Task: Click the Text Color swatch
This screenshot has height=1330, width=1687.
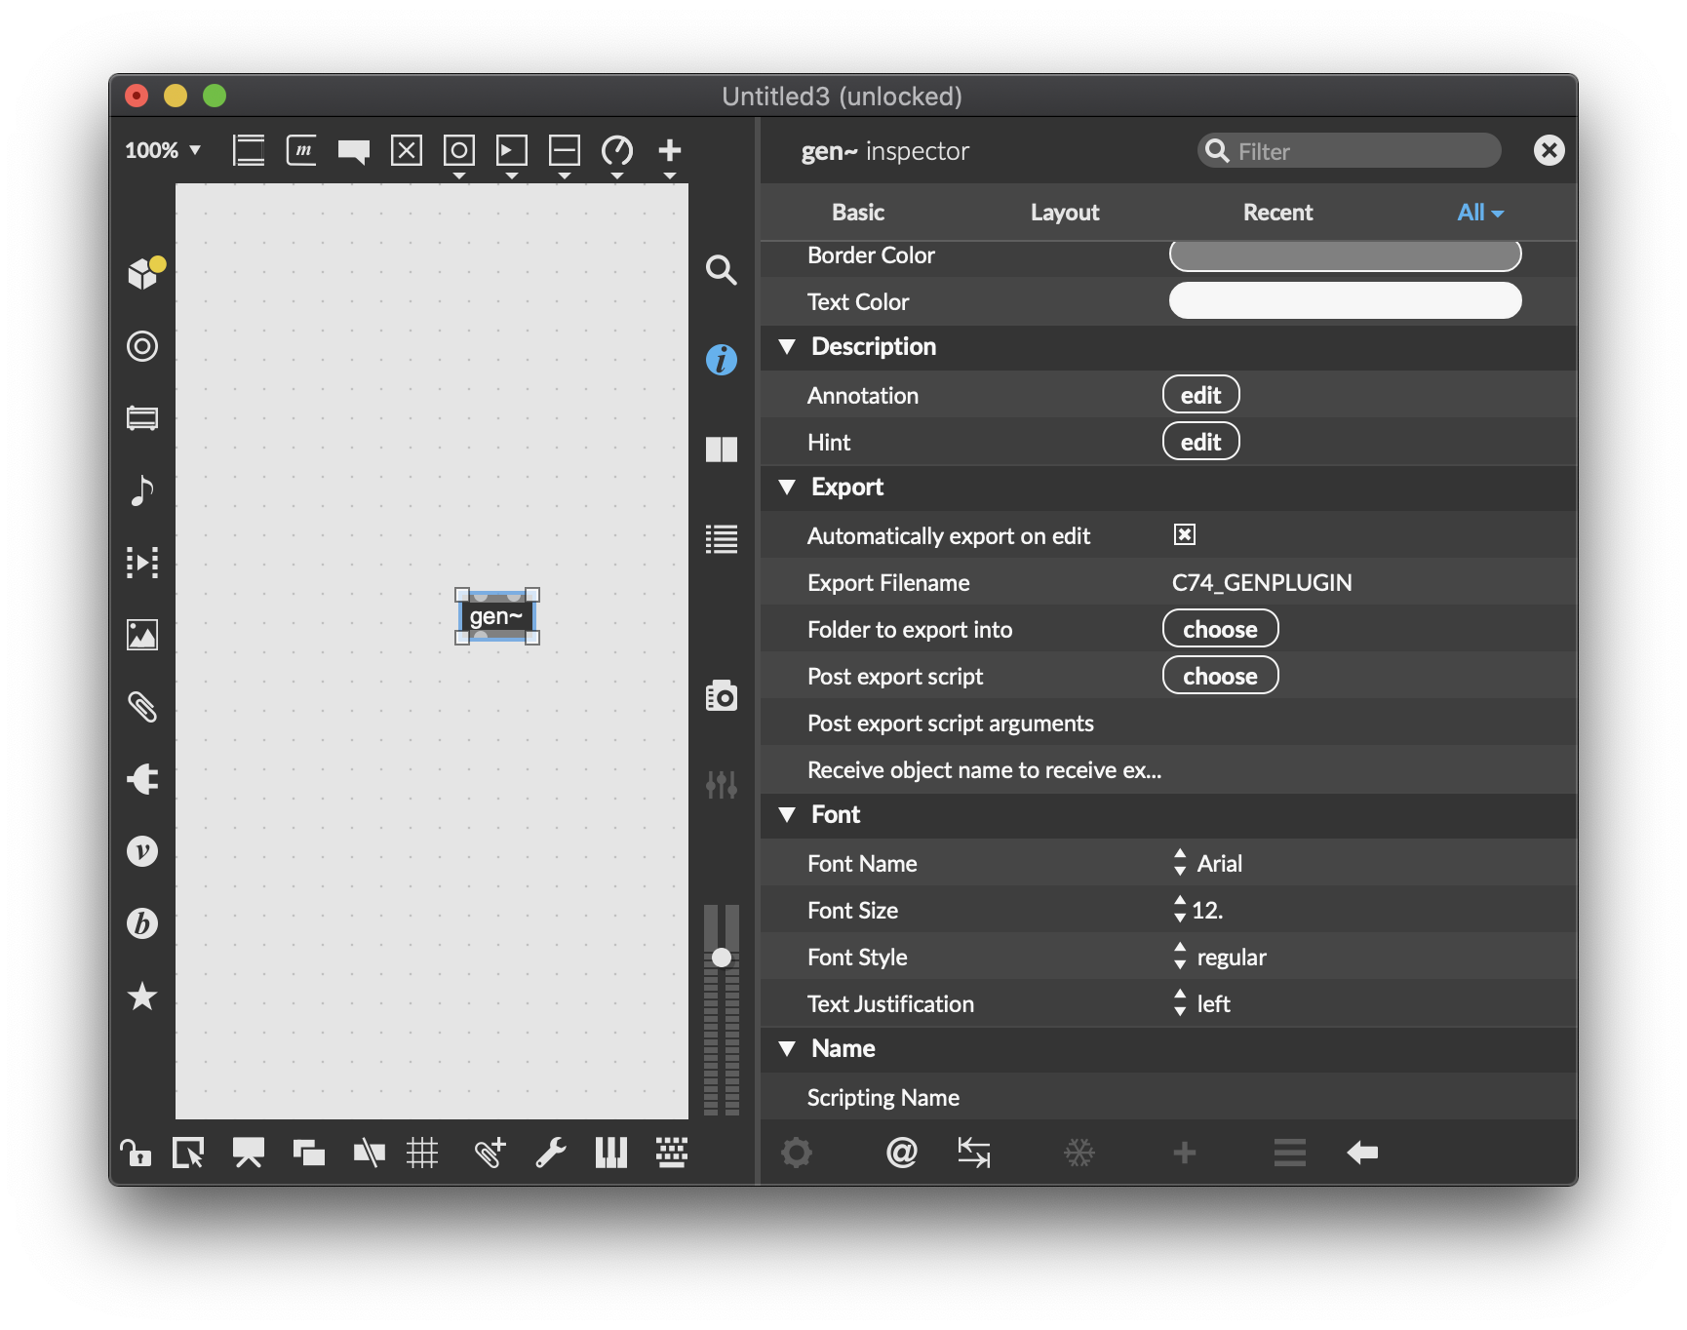Action: [1346, 300]
